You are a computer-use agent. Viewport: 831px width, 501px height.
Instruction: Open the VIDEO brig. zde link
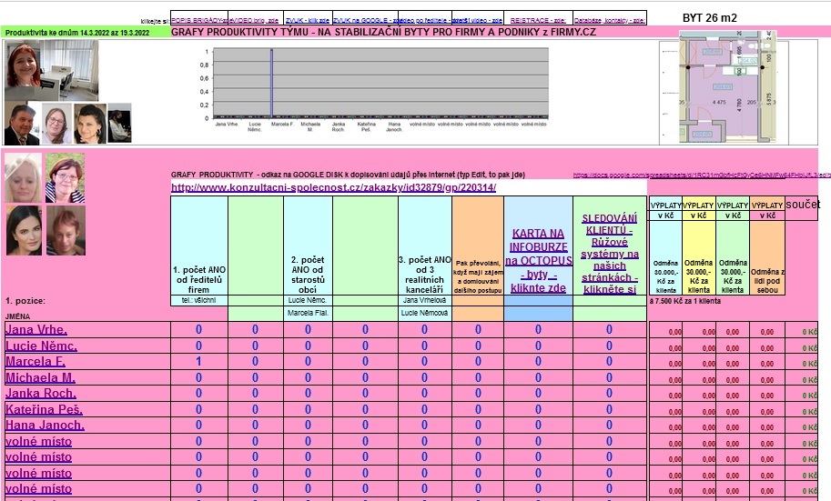tap(256, 20)
